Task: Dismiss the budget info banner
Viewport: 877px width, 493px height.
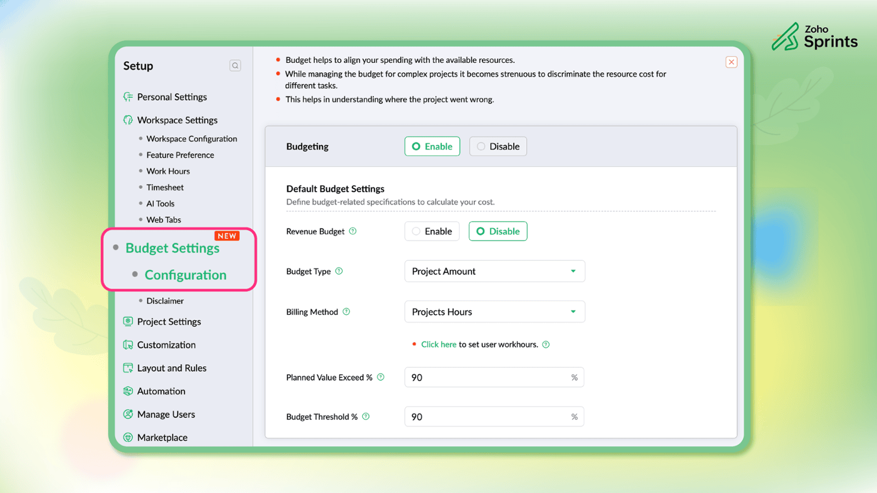Action: pyautogui.click(x=731, y=62)
